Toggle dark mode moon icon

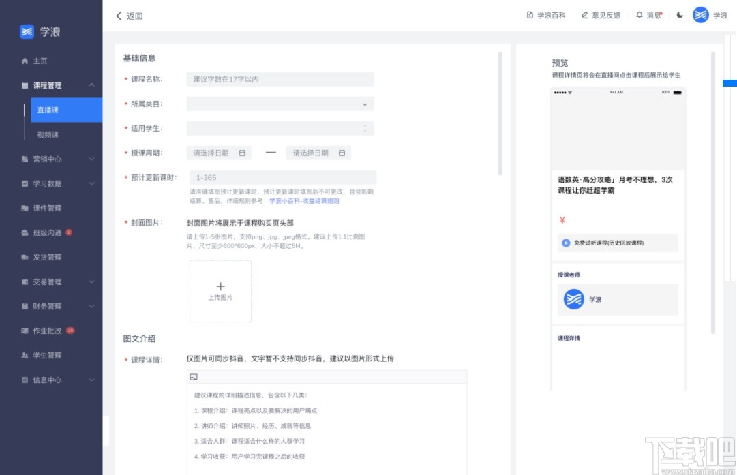click(x=680, y=15)
